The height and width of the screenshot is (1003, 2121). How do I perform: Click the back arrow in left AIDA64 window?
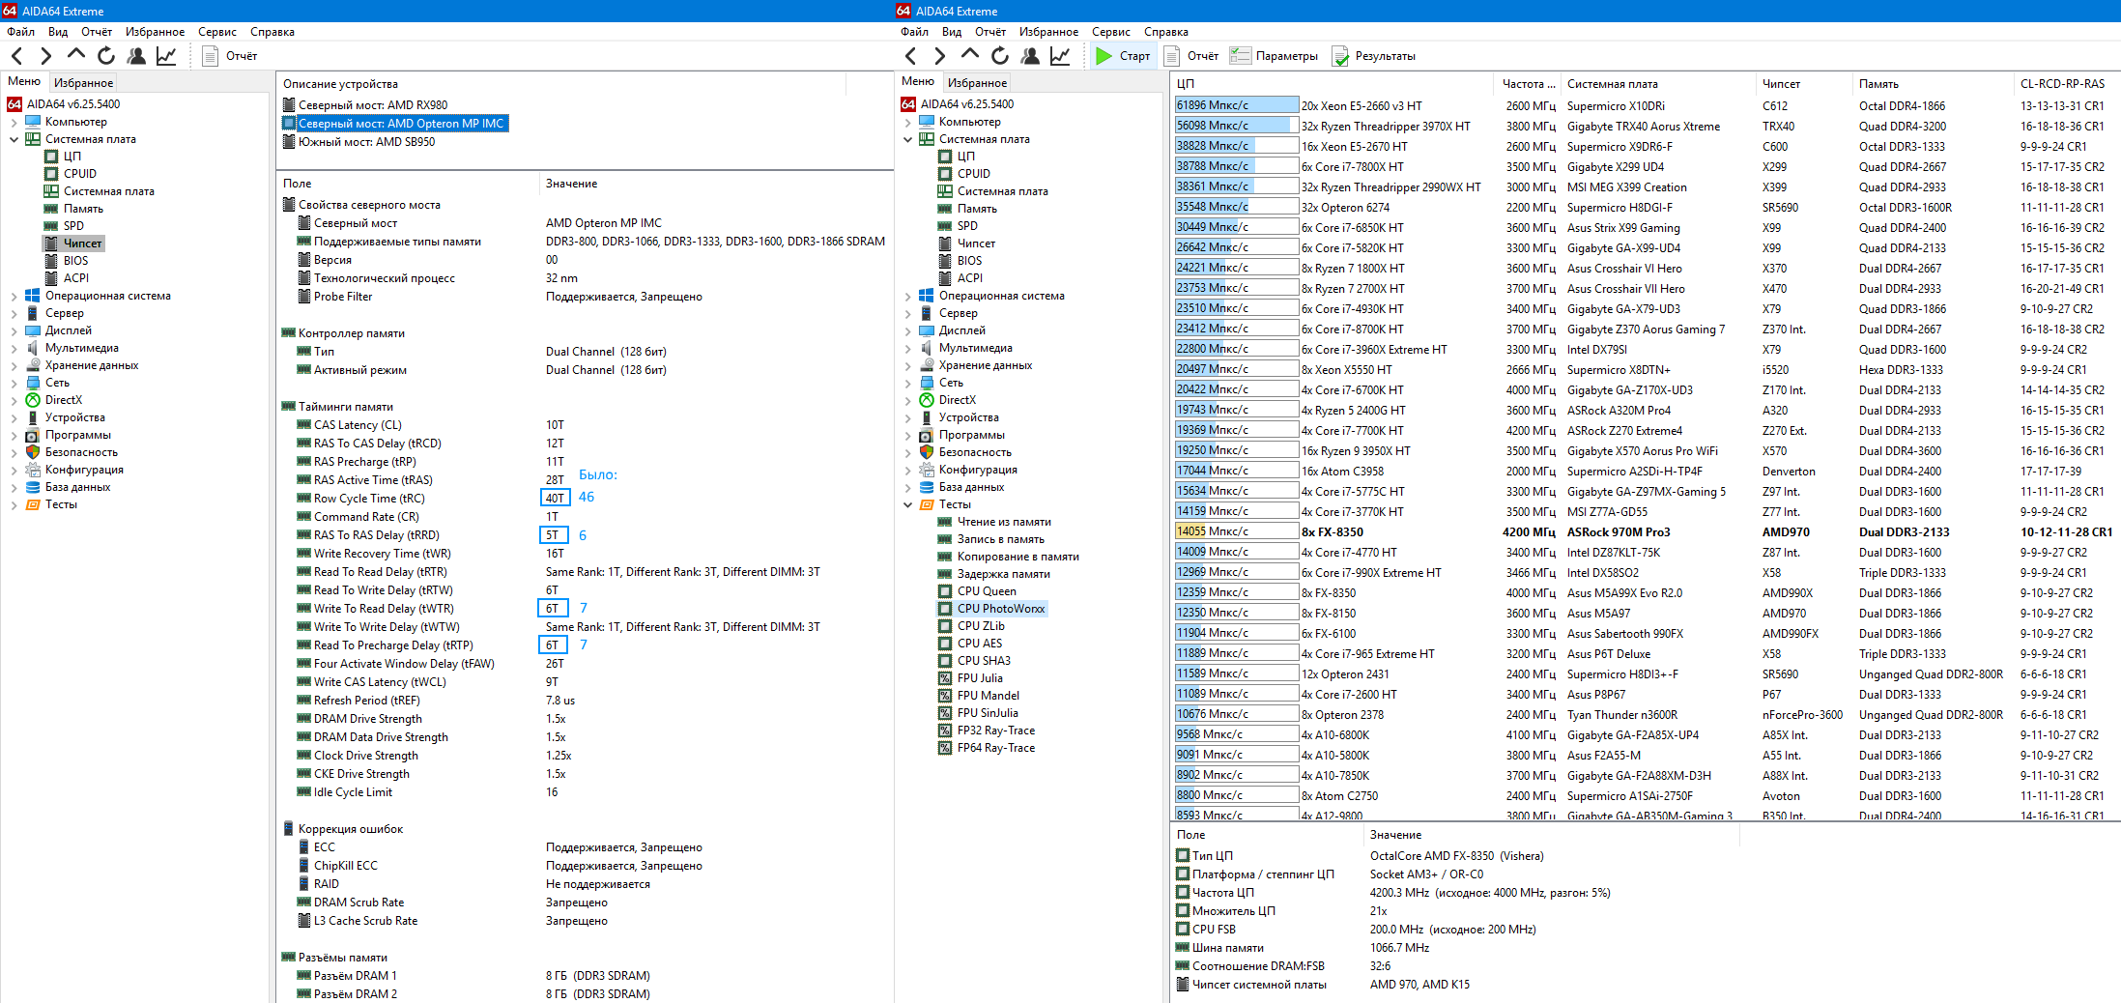coord(16,56)
